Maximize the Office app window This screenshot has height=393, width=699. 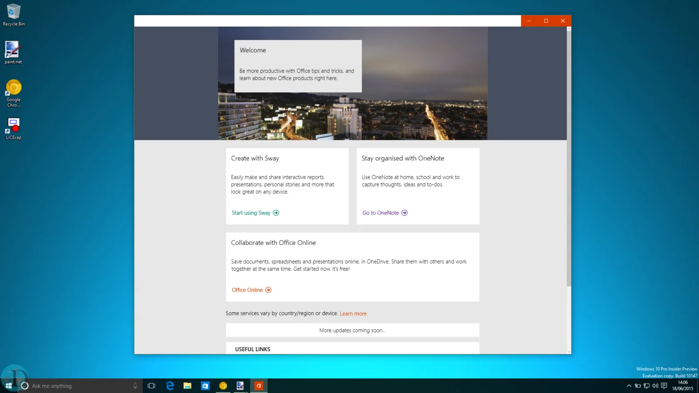pyautogui.click(x=546, y=21)
